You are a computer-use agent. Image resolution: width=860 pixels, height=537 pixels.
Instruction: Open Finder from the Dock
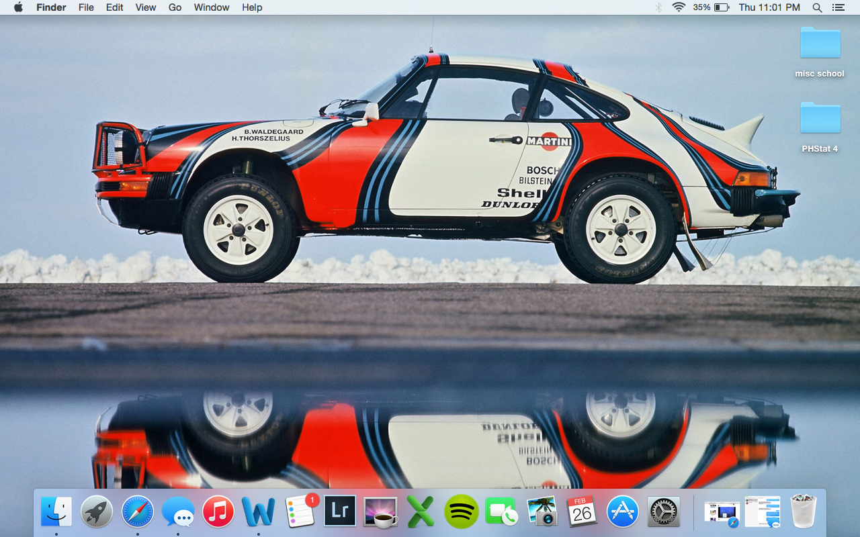56,511
